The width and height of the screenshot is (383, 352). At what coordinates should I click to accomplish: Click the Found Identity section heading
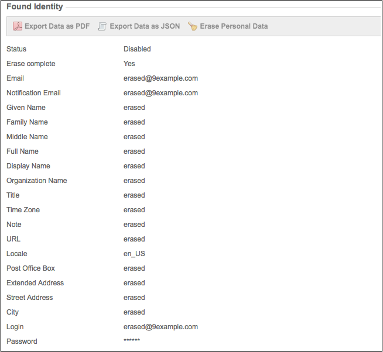[x=35, y=6]
